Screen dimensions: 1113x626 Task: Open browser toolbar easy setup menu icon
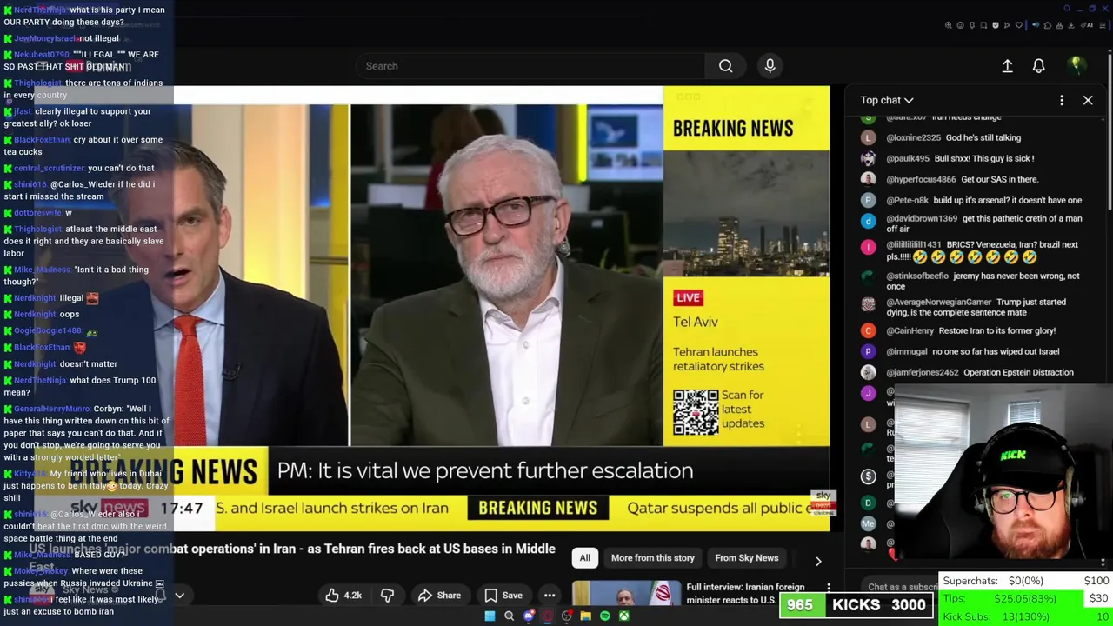pyautogui.click(x=1102, y=25)
